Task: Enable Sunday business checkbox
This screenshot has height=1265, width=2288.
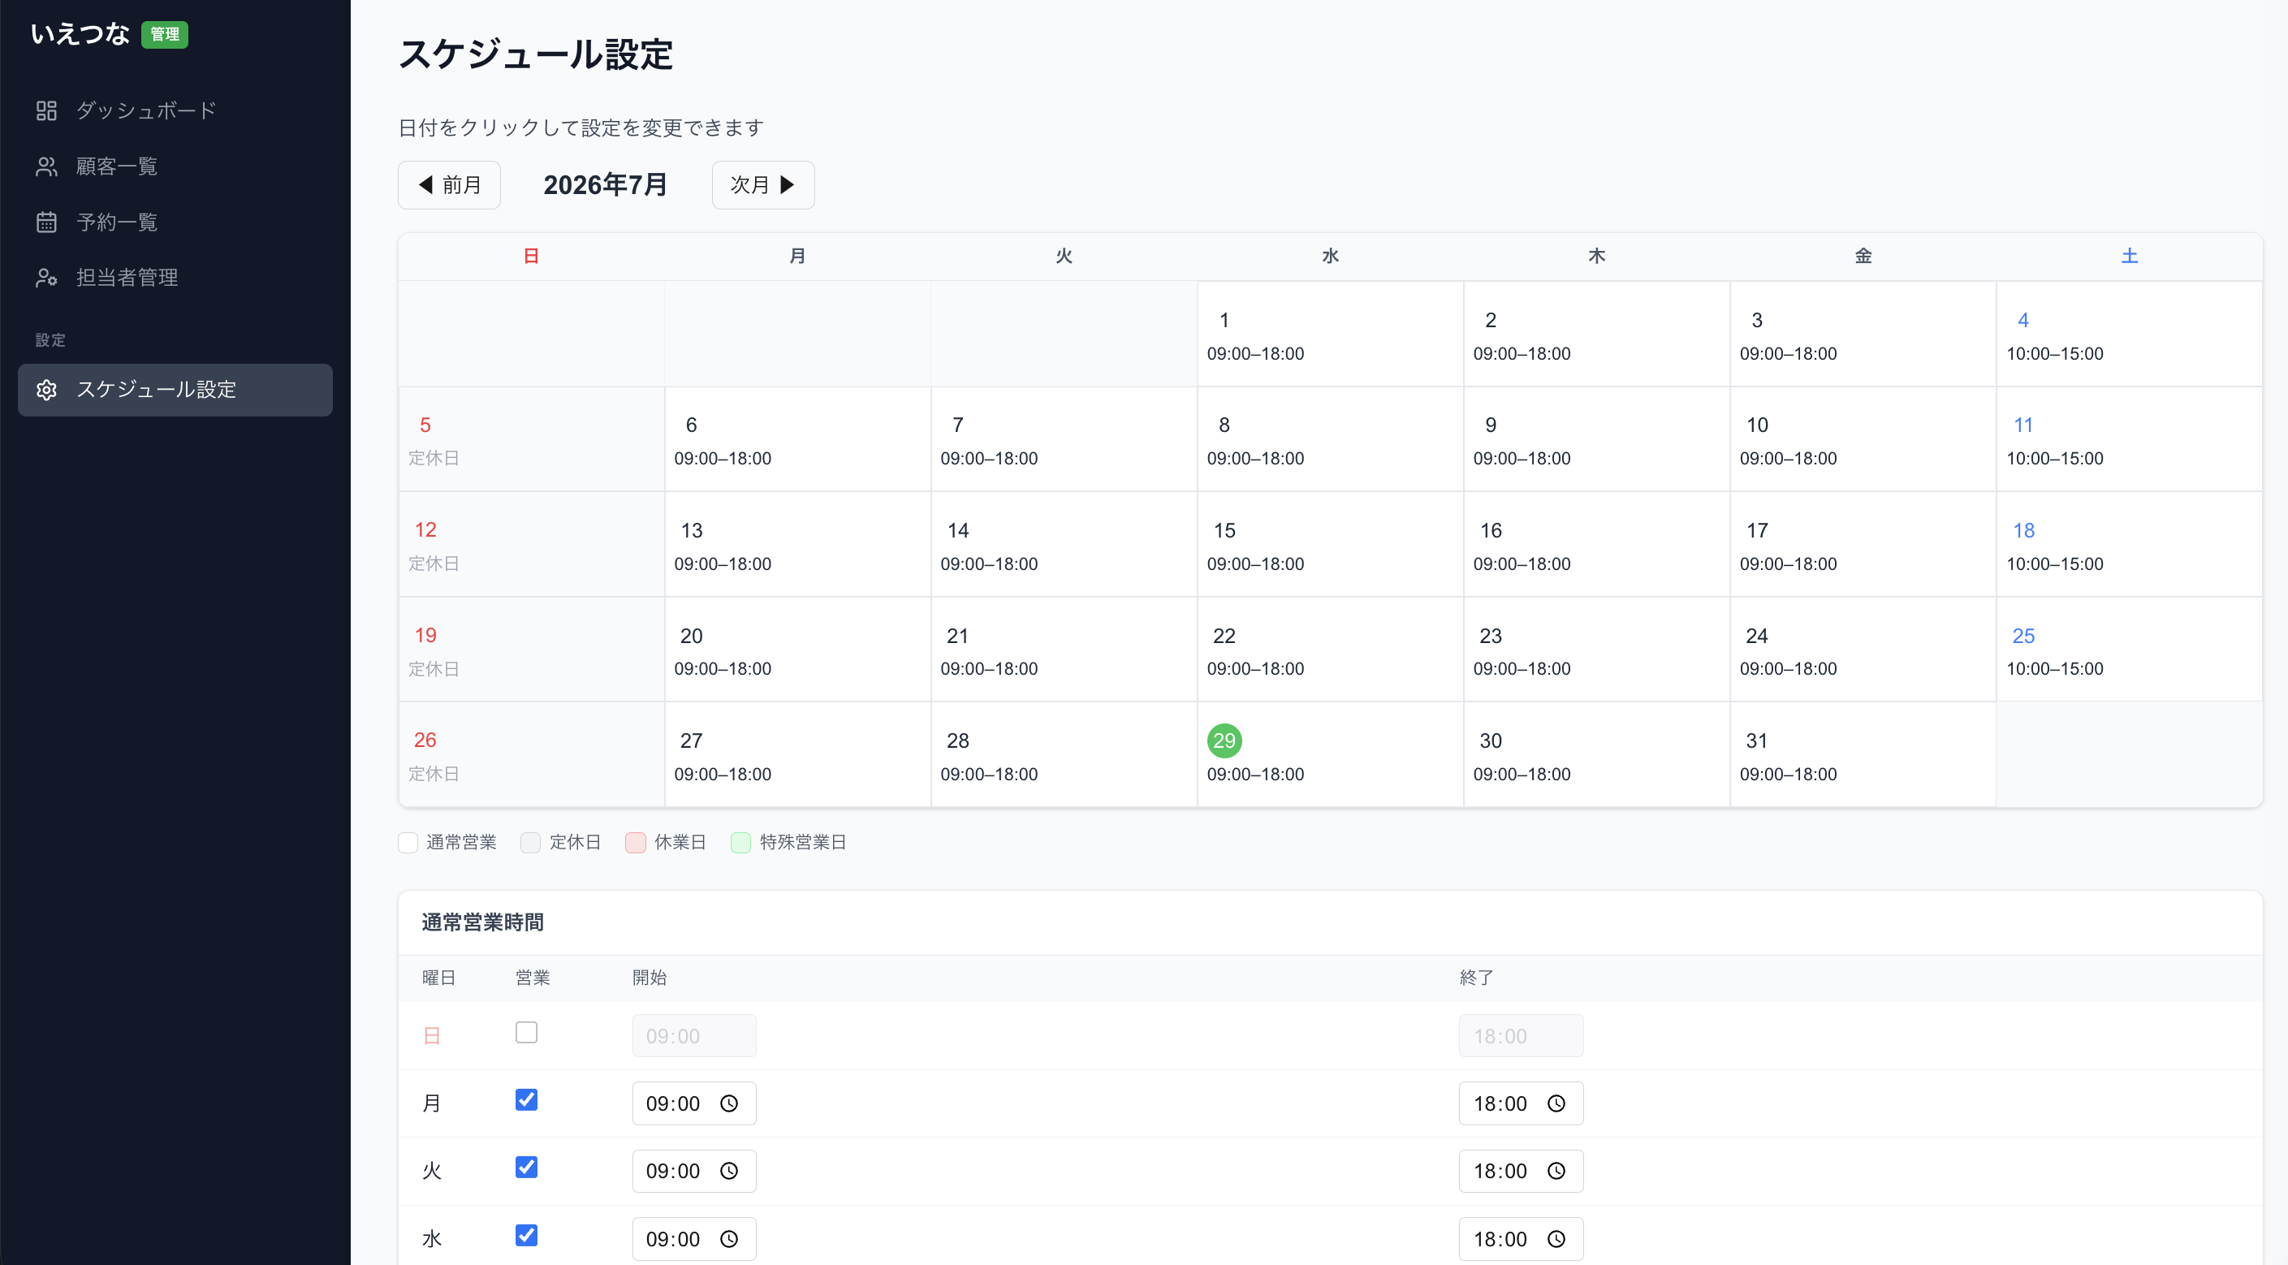Action: coord(527,1032)
